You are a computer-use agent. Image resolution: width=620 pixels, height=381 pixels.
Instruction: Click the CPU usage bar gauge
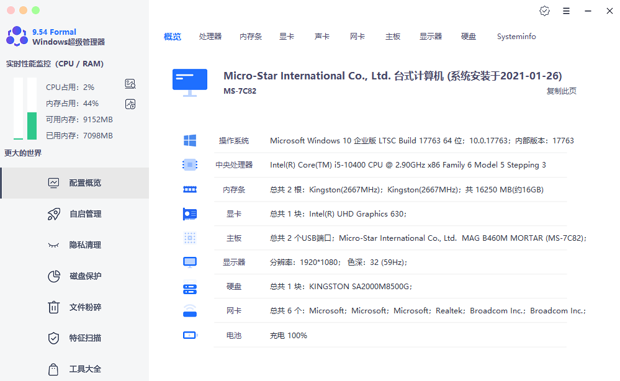click(x=18, y=109)
